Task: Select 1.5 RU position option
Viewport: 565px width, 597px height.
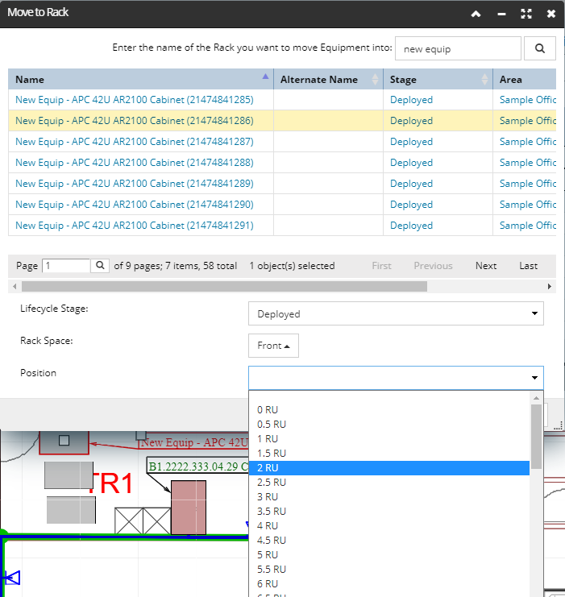Action: (x=389, y=453)
